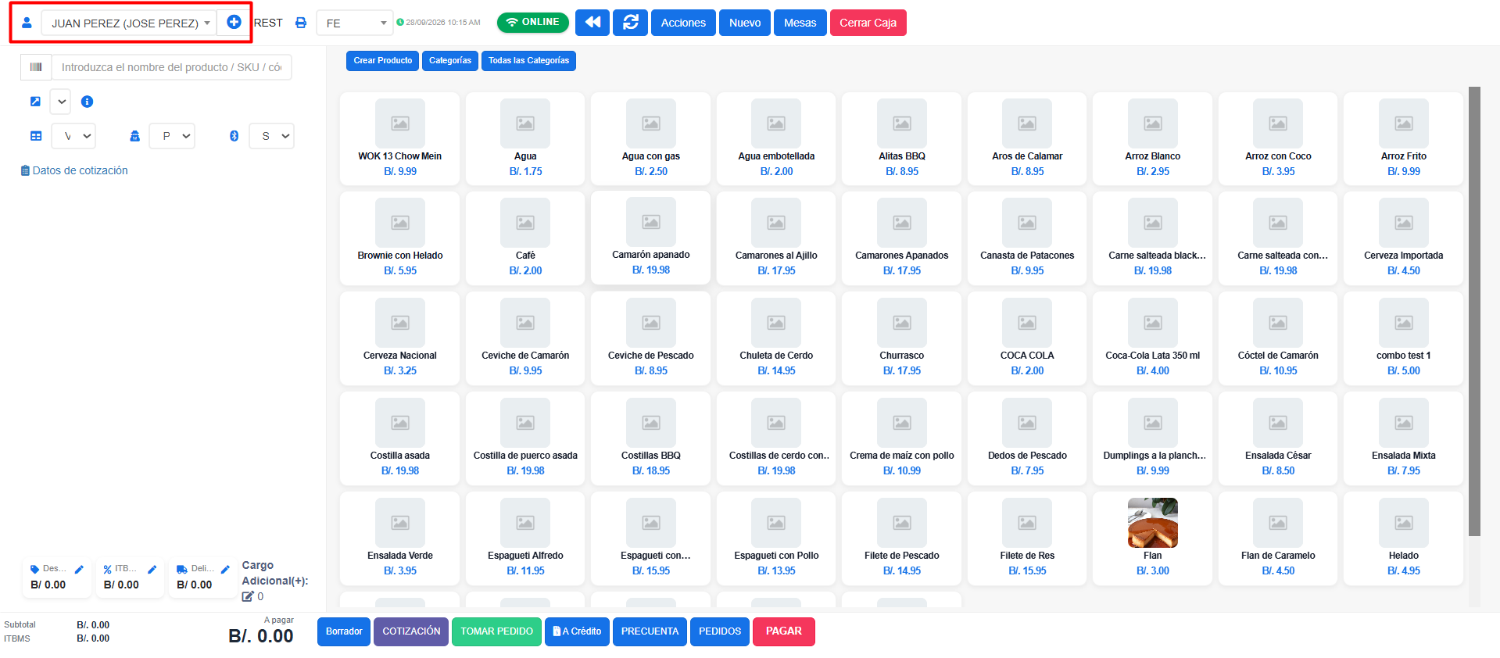The image size is (1500, 658).
Task: Open the PEDIDOS list
Action: click(x=720, y=631)
